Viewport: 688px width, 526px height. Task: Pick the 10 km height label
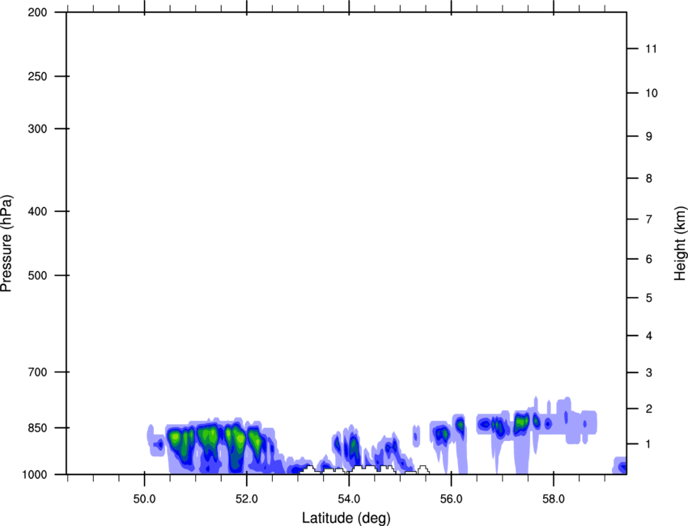coord(652,93)
